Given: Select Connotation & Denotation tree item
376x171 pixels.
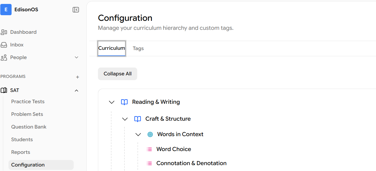Looking at the screenshot, I should 191,163.
